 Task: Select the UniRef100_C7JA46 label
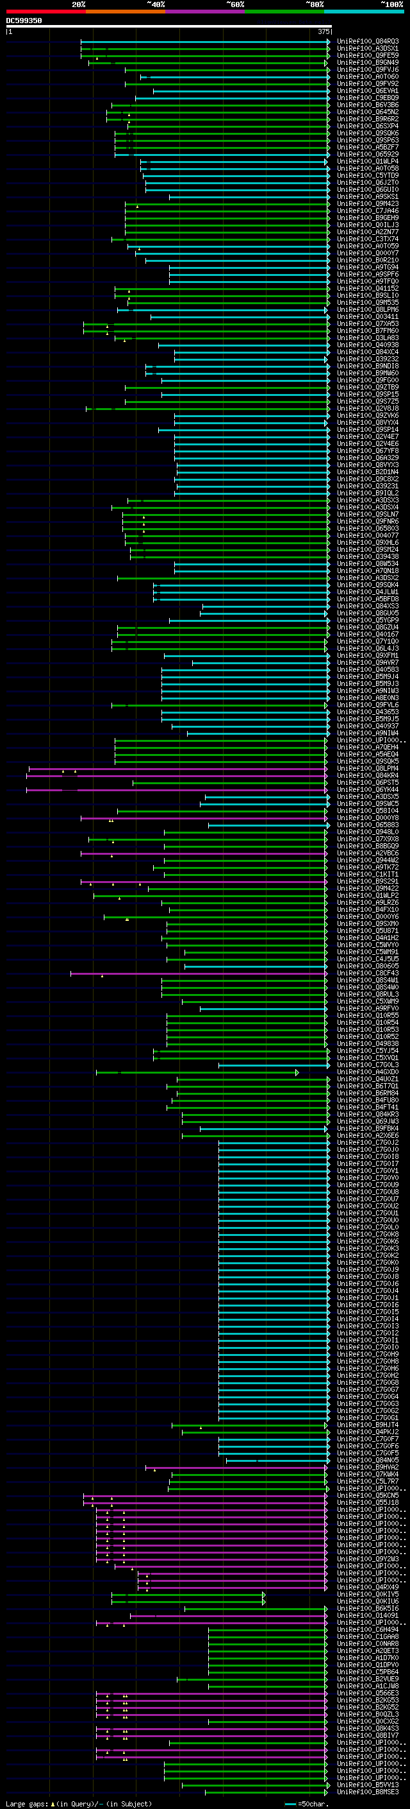(x=368, y=210)
